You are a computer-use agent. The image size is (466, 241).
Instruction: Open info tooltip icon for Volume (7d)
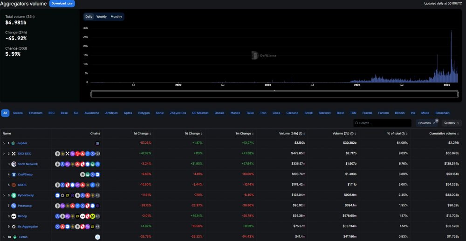352,134
